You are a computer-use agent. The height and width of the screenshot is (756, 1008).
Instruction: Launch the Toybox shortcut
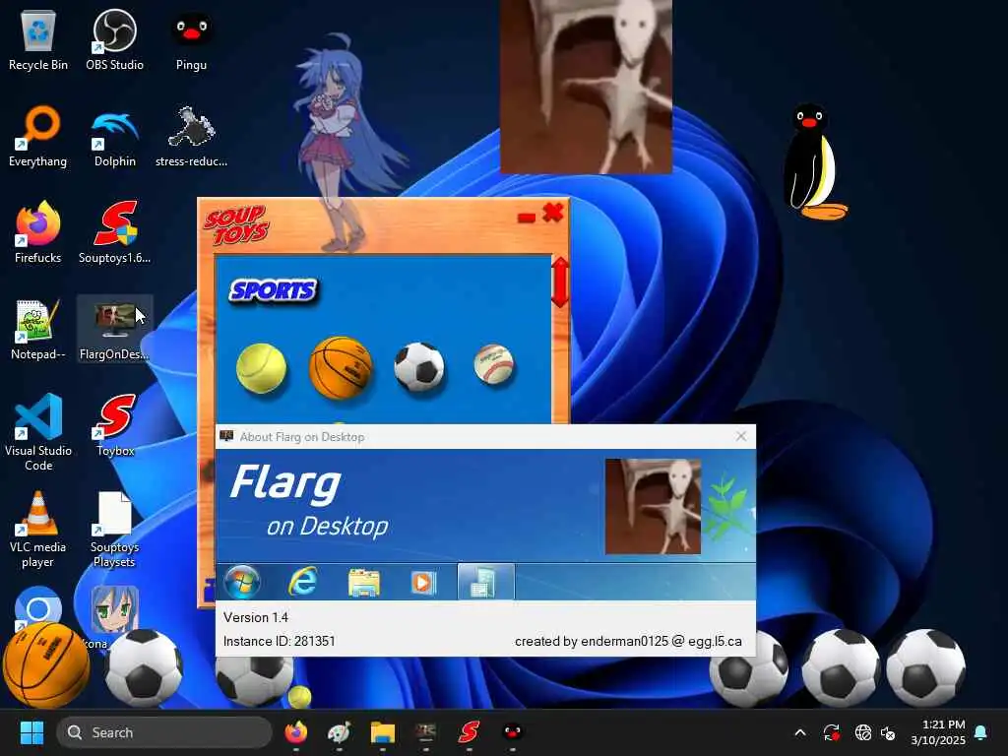(114, 425)
